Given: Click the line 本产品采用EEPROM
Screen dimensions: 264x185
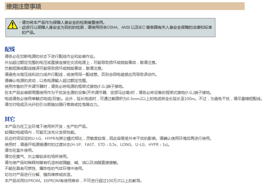Looking at the screenshot, I should 74,180.
